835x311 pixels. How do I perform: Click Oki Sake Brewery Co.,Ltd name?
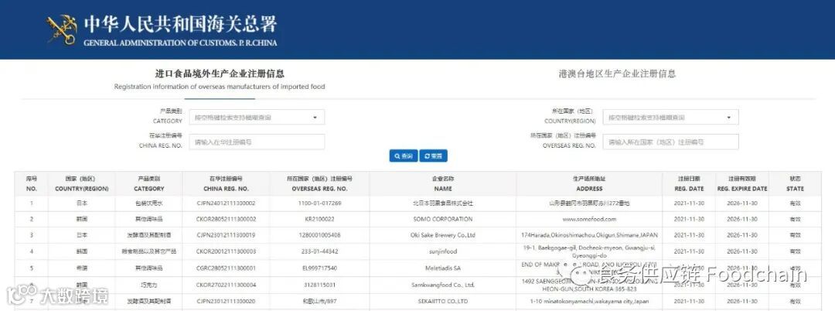(x=442, y=235)
